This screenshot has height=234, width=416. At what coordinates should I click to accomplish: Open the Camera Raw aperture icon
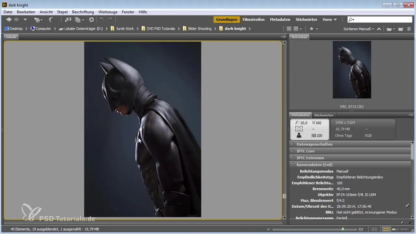91,19
